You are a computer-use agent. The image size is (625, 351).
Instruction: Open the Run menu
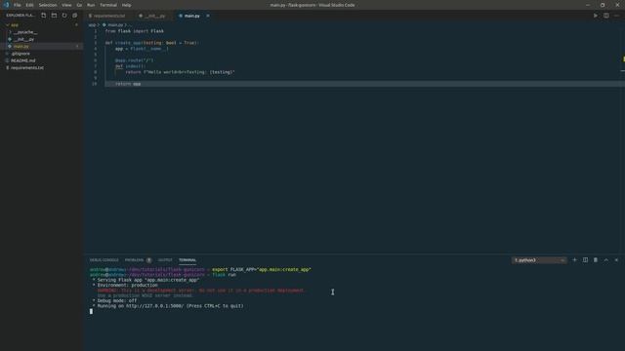click(x=91, y=5)
